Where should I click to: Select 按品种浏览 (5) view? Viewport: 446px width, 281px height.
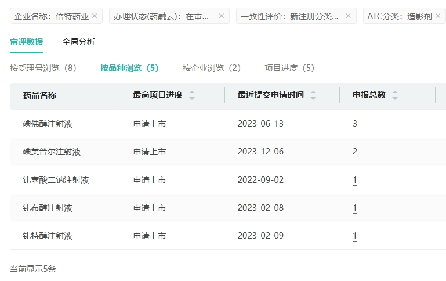click(129, 68)
